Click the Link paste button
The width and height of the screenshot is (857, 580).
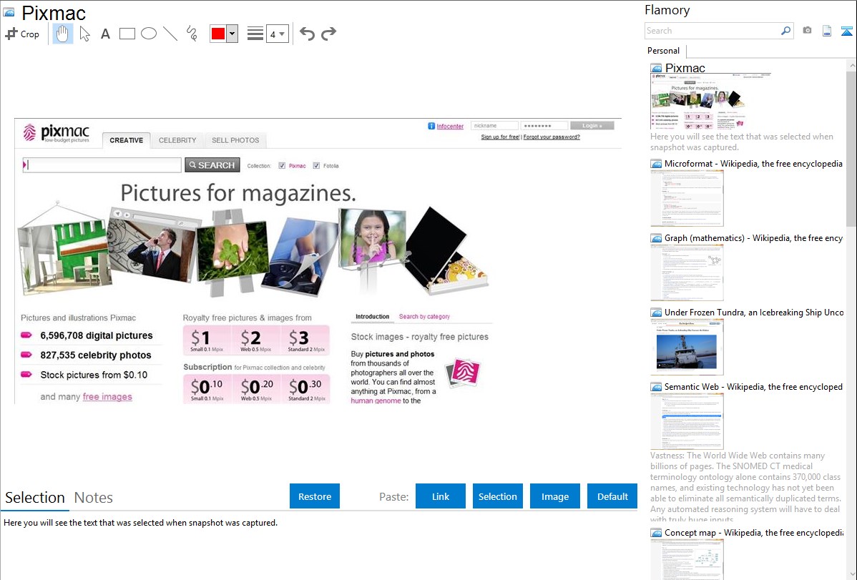[441, 496]
